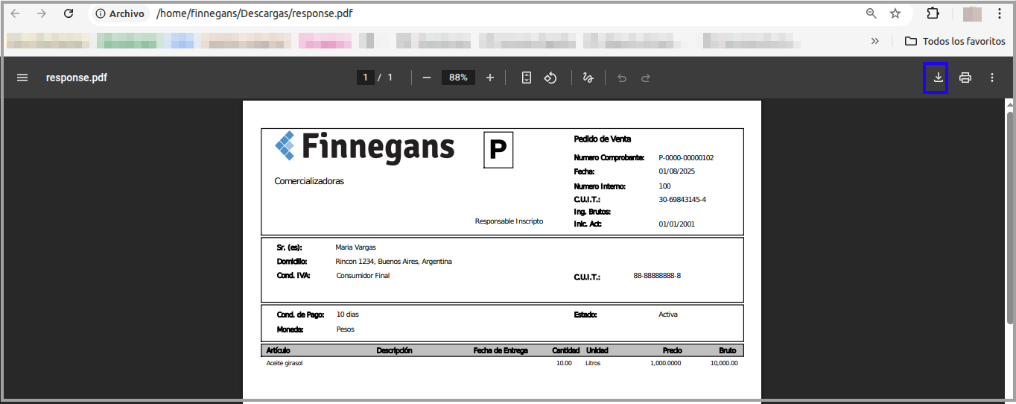Click the name Maria Vargas
This screenshot has height=404, width=1016.
[x=355, y=247]
